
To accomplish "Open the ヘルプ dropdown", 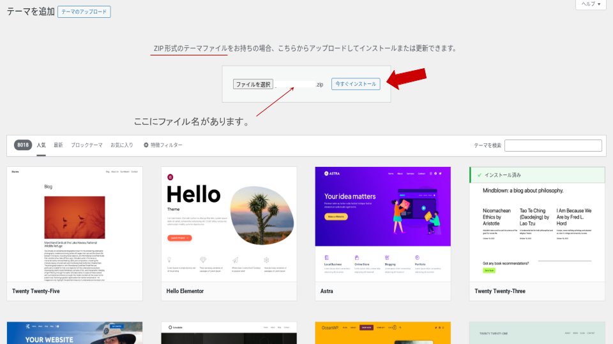I will (591, 4).
